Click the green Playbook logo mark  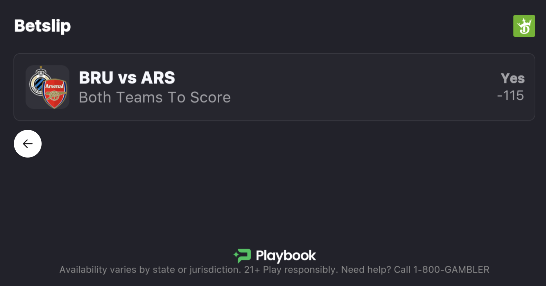[242, 256]
